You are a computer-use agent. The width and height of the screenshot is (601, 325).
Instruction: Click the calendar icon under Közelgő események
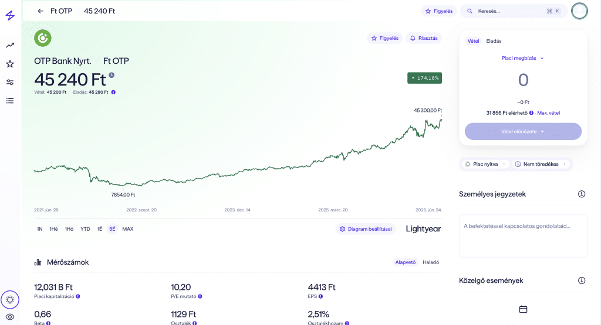523,309
